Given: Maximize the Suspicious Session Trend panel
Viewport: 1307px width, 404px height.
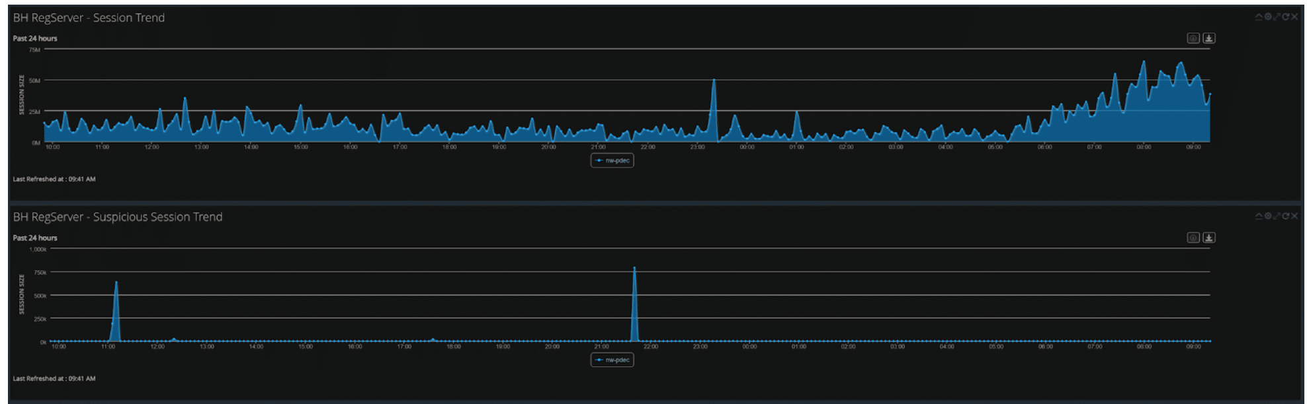Looking at the screenshot, I should (1277, 217).
